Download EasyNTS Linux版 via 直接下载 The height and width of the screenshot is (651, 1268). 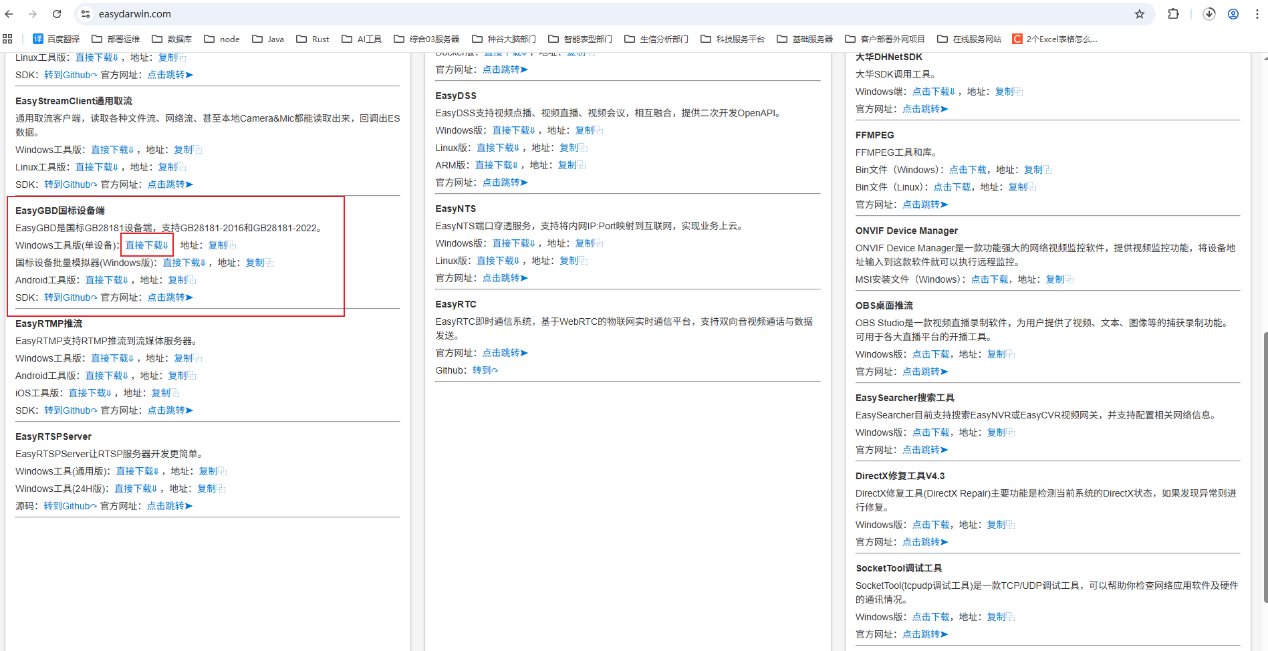(x=499, y=261)
